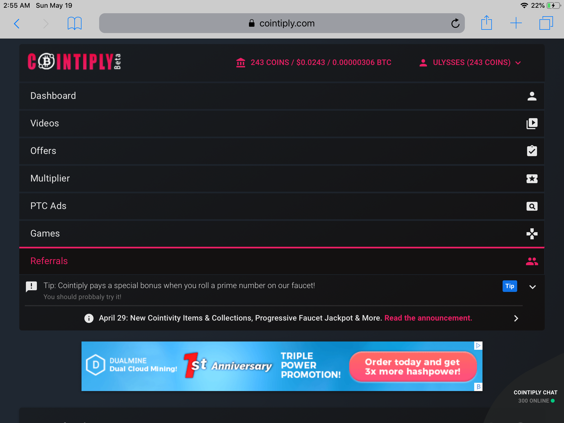Open the Videos menu item
The image size is (564, 423).
[x=282, y=123]
